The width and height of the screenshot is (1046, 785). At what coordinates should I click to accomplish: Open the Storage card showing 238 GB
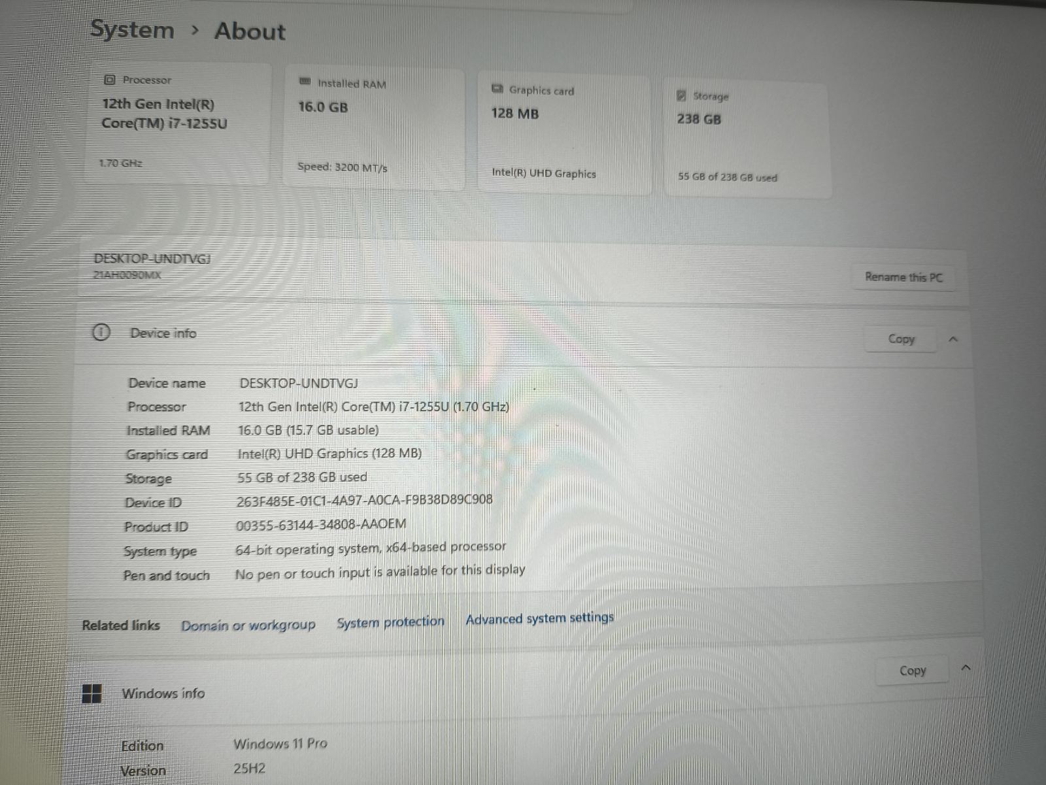click(x=748, y=137)
